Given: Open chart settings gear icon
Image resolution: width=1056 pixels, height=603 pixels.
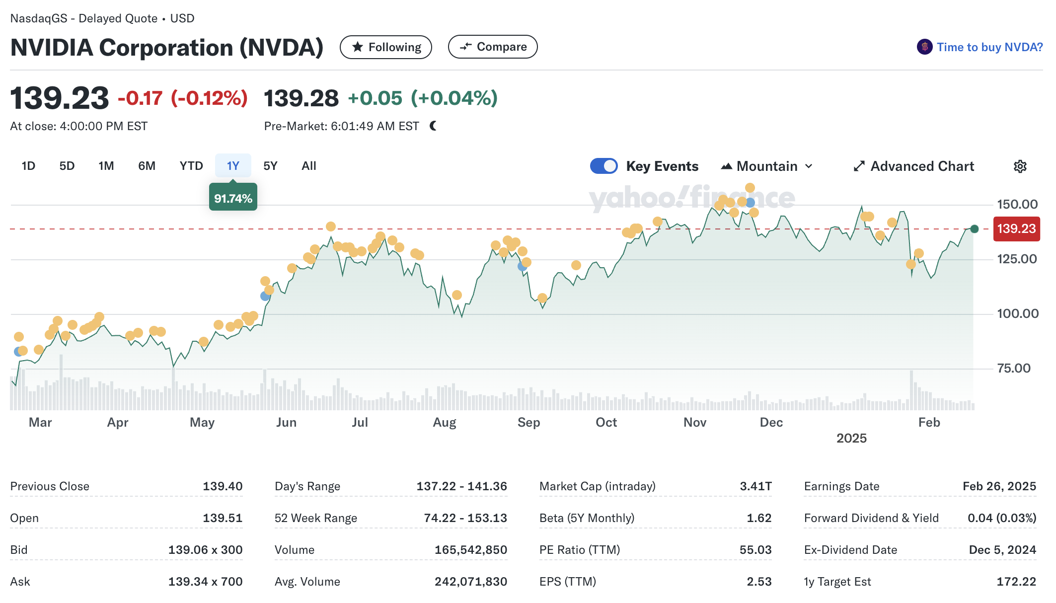Looking at the screenshot, I should (x=1020, y=166).
